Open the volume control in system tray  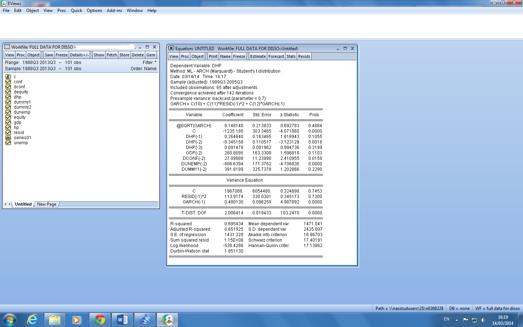coord(483,320)
